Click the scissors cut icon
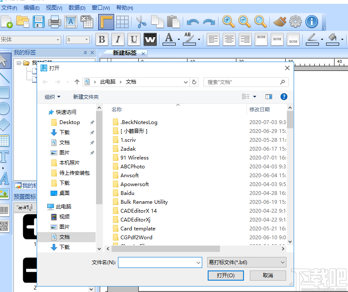Viewport: 348px width, 292px height. tap(141, 22)
